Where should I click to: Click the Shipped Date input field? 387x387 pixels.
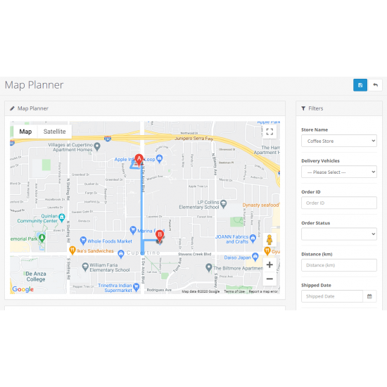[x=332, y=296]
